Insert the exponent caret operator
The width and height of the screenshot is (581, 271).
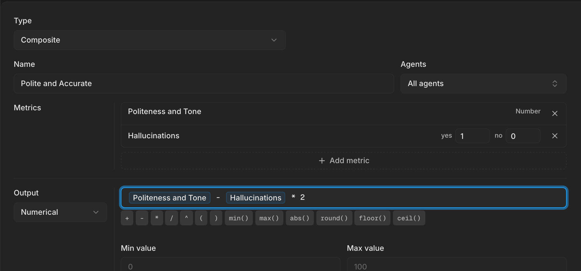tap(187, 218)
